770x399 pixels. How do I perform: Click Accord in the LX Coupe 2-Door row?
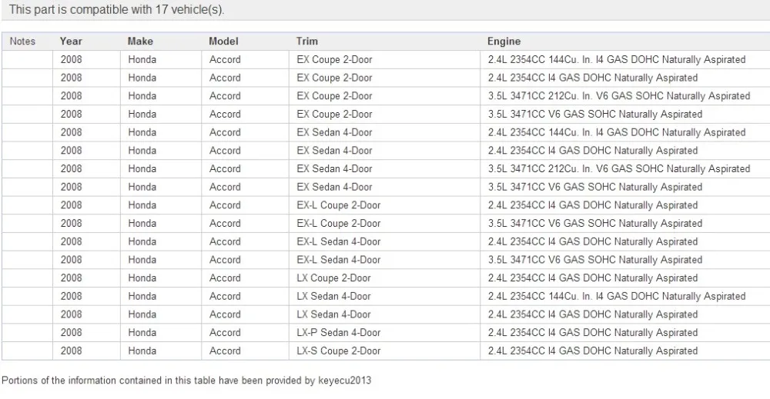(225, 278)
